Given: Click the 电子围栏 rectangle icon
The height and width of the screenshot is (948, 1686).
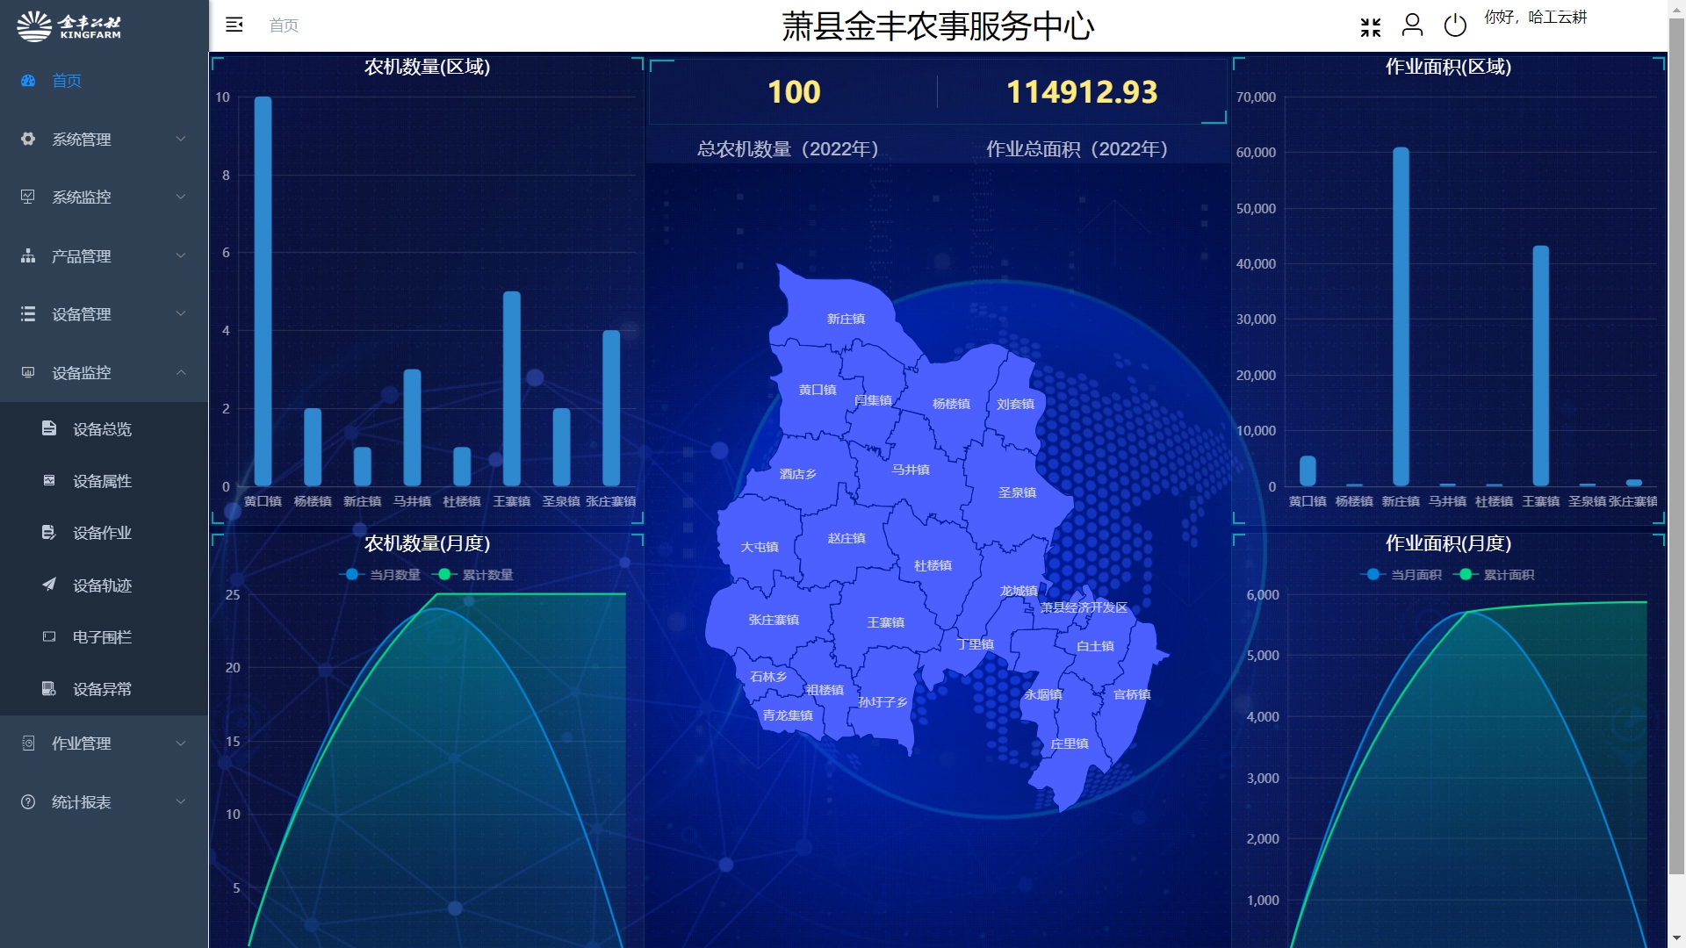Looking at the screenshot, I should pyautogui.click(x=49, y=636).
